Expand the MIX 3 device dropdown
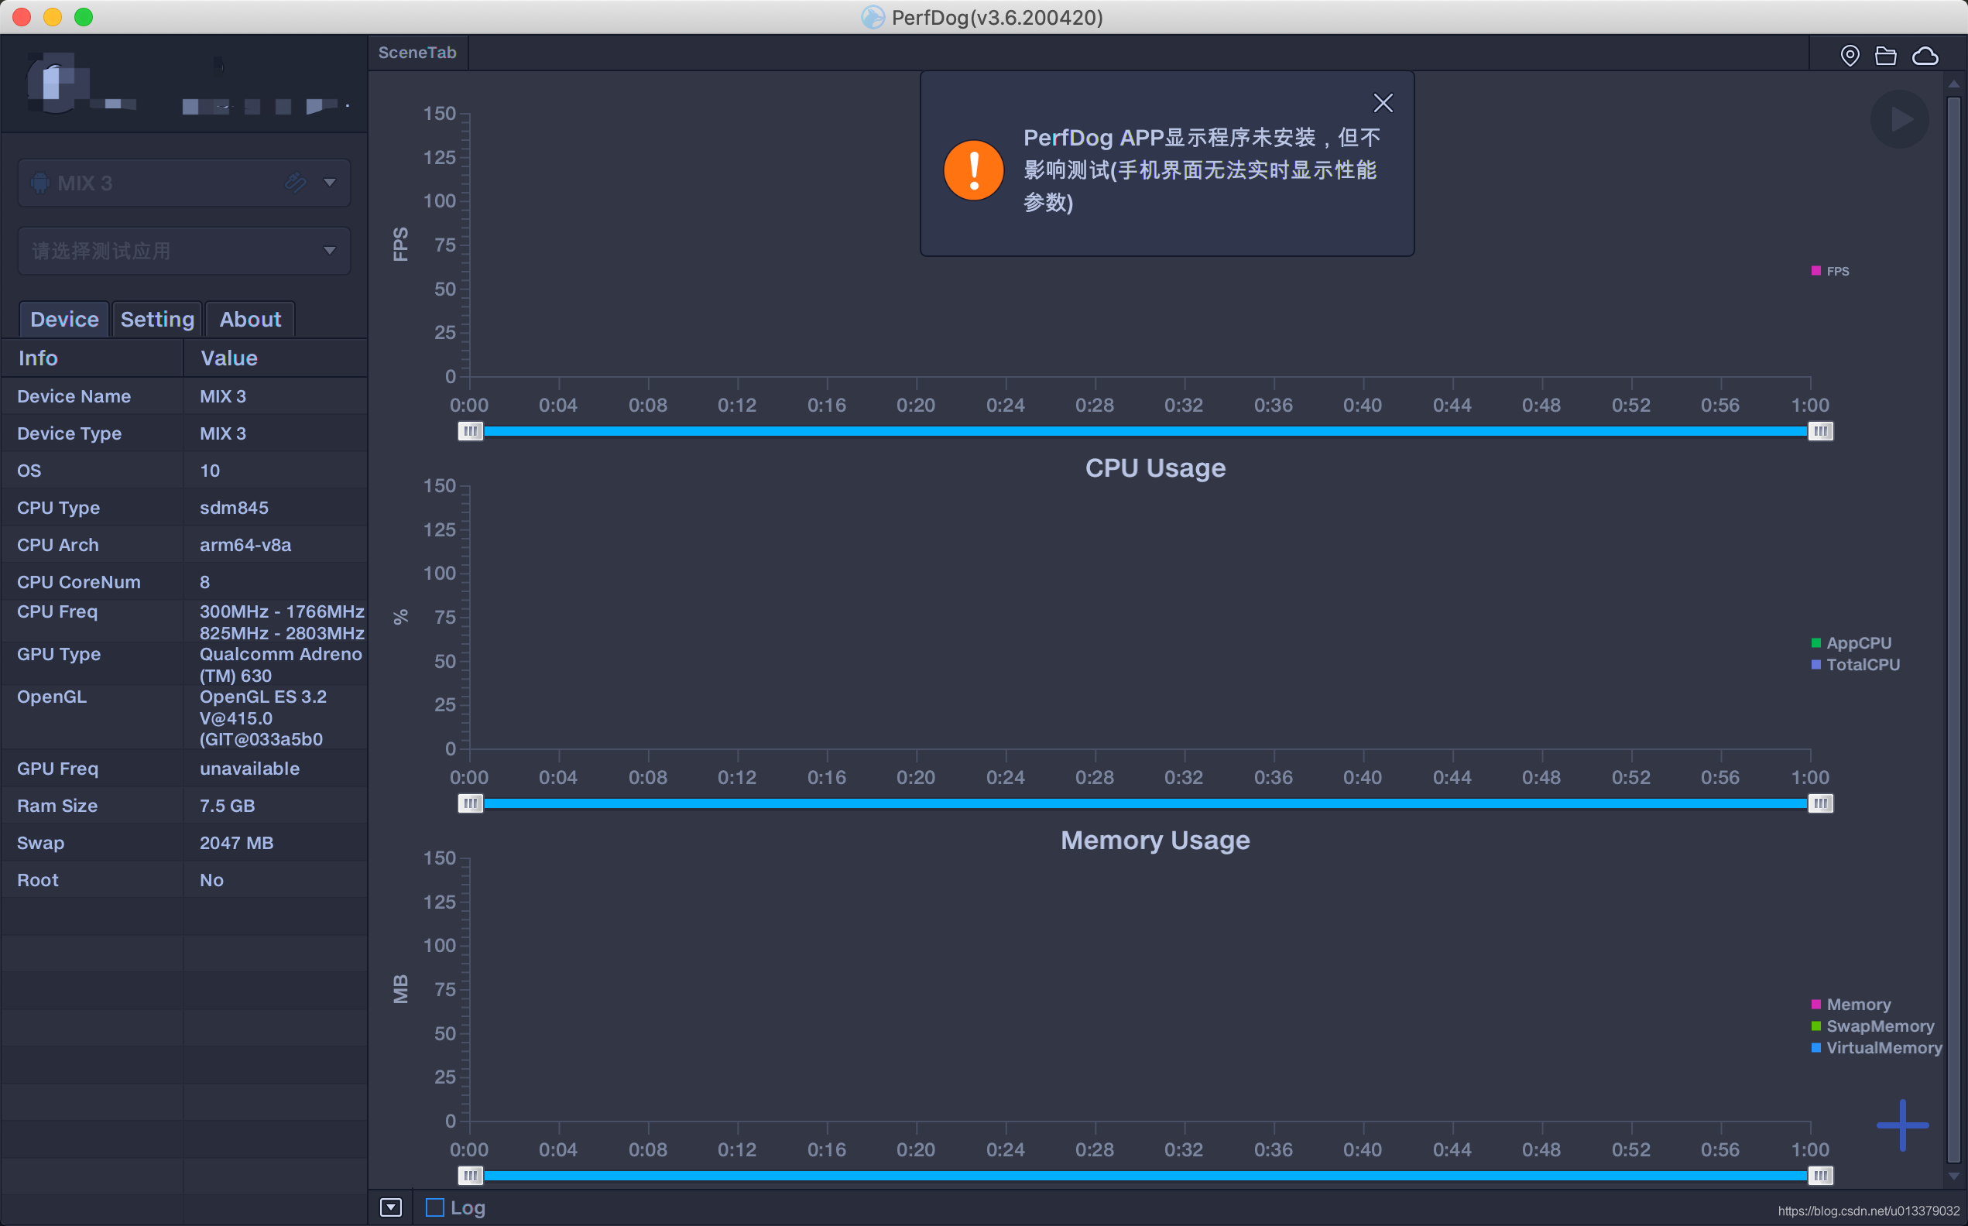The image size is (1968, 1226). pyautogui.click(x=330, y=183)
